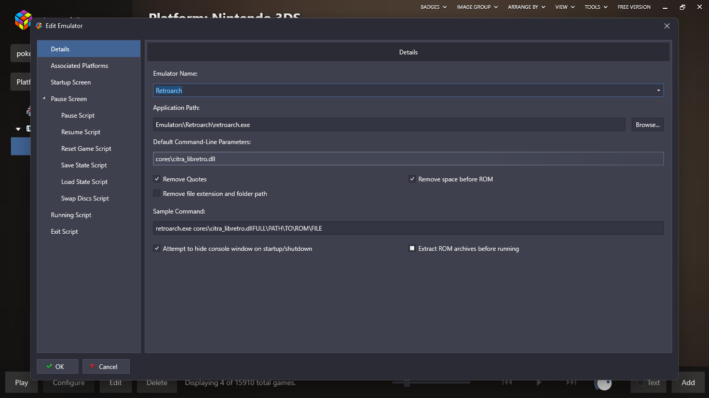Click the Configure button in bottom bar
The image size is (709, 398).
click(x=69, y=382)
